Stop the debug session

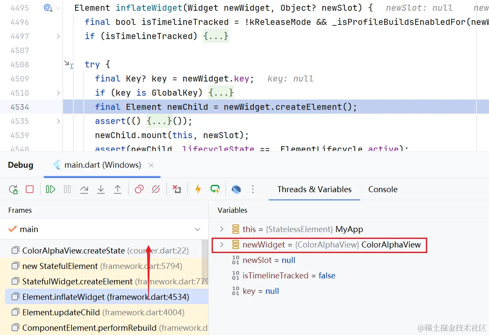coord(30,189)
